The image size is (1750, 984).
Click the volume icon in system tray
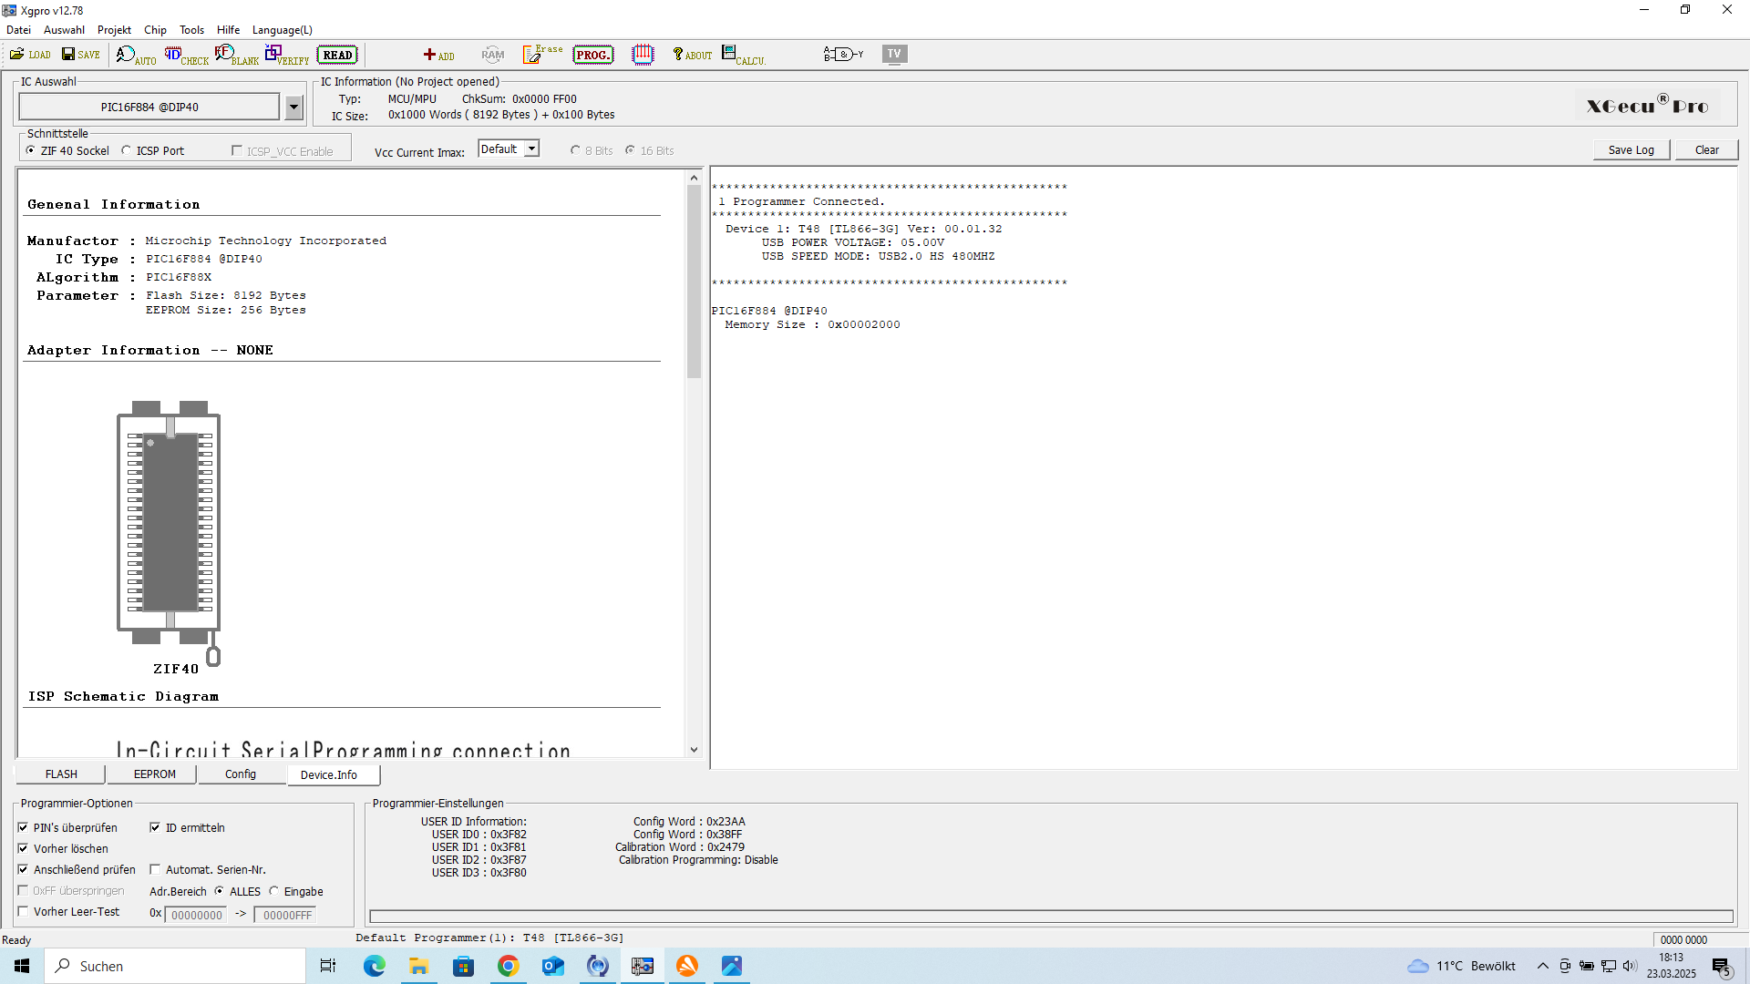pyautogui.click(x=1630, y=966)
